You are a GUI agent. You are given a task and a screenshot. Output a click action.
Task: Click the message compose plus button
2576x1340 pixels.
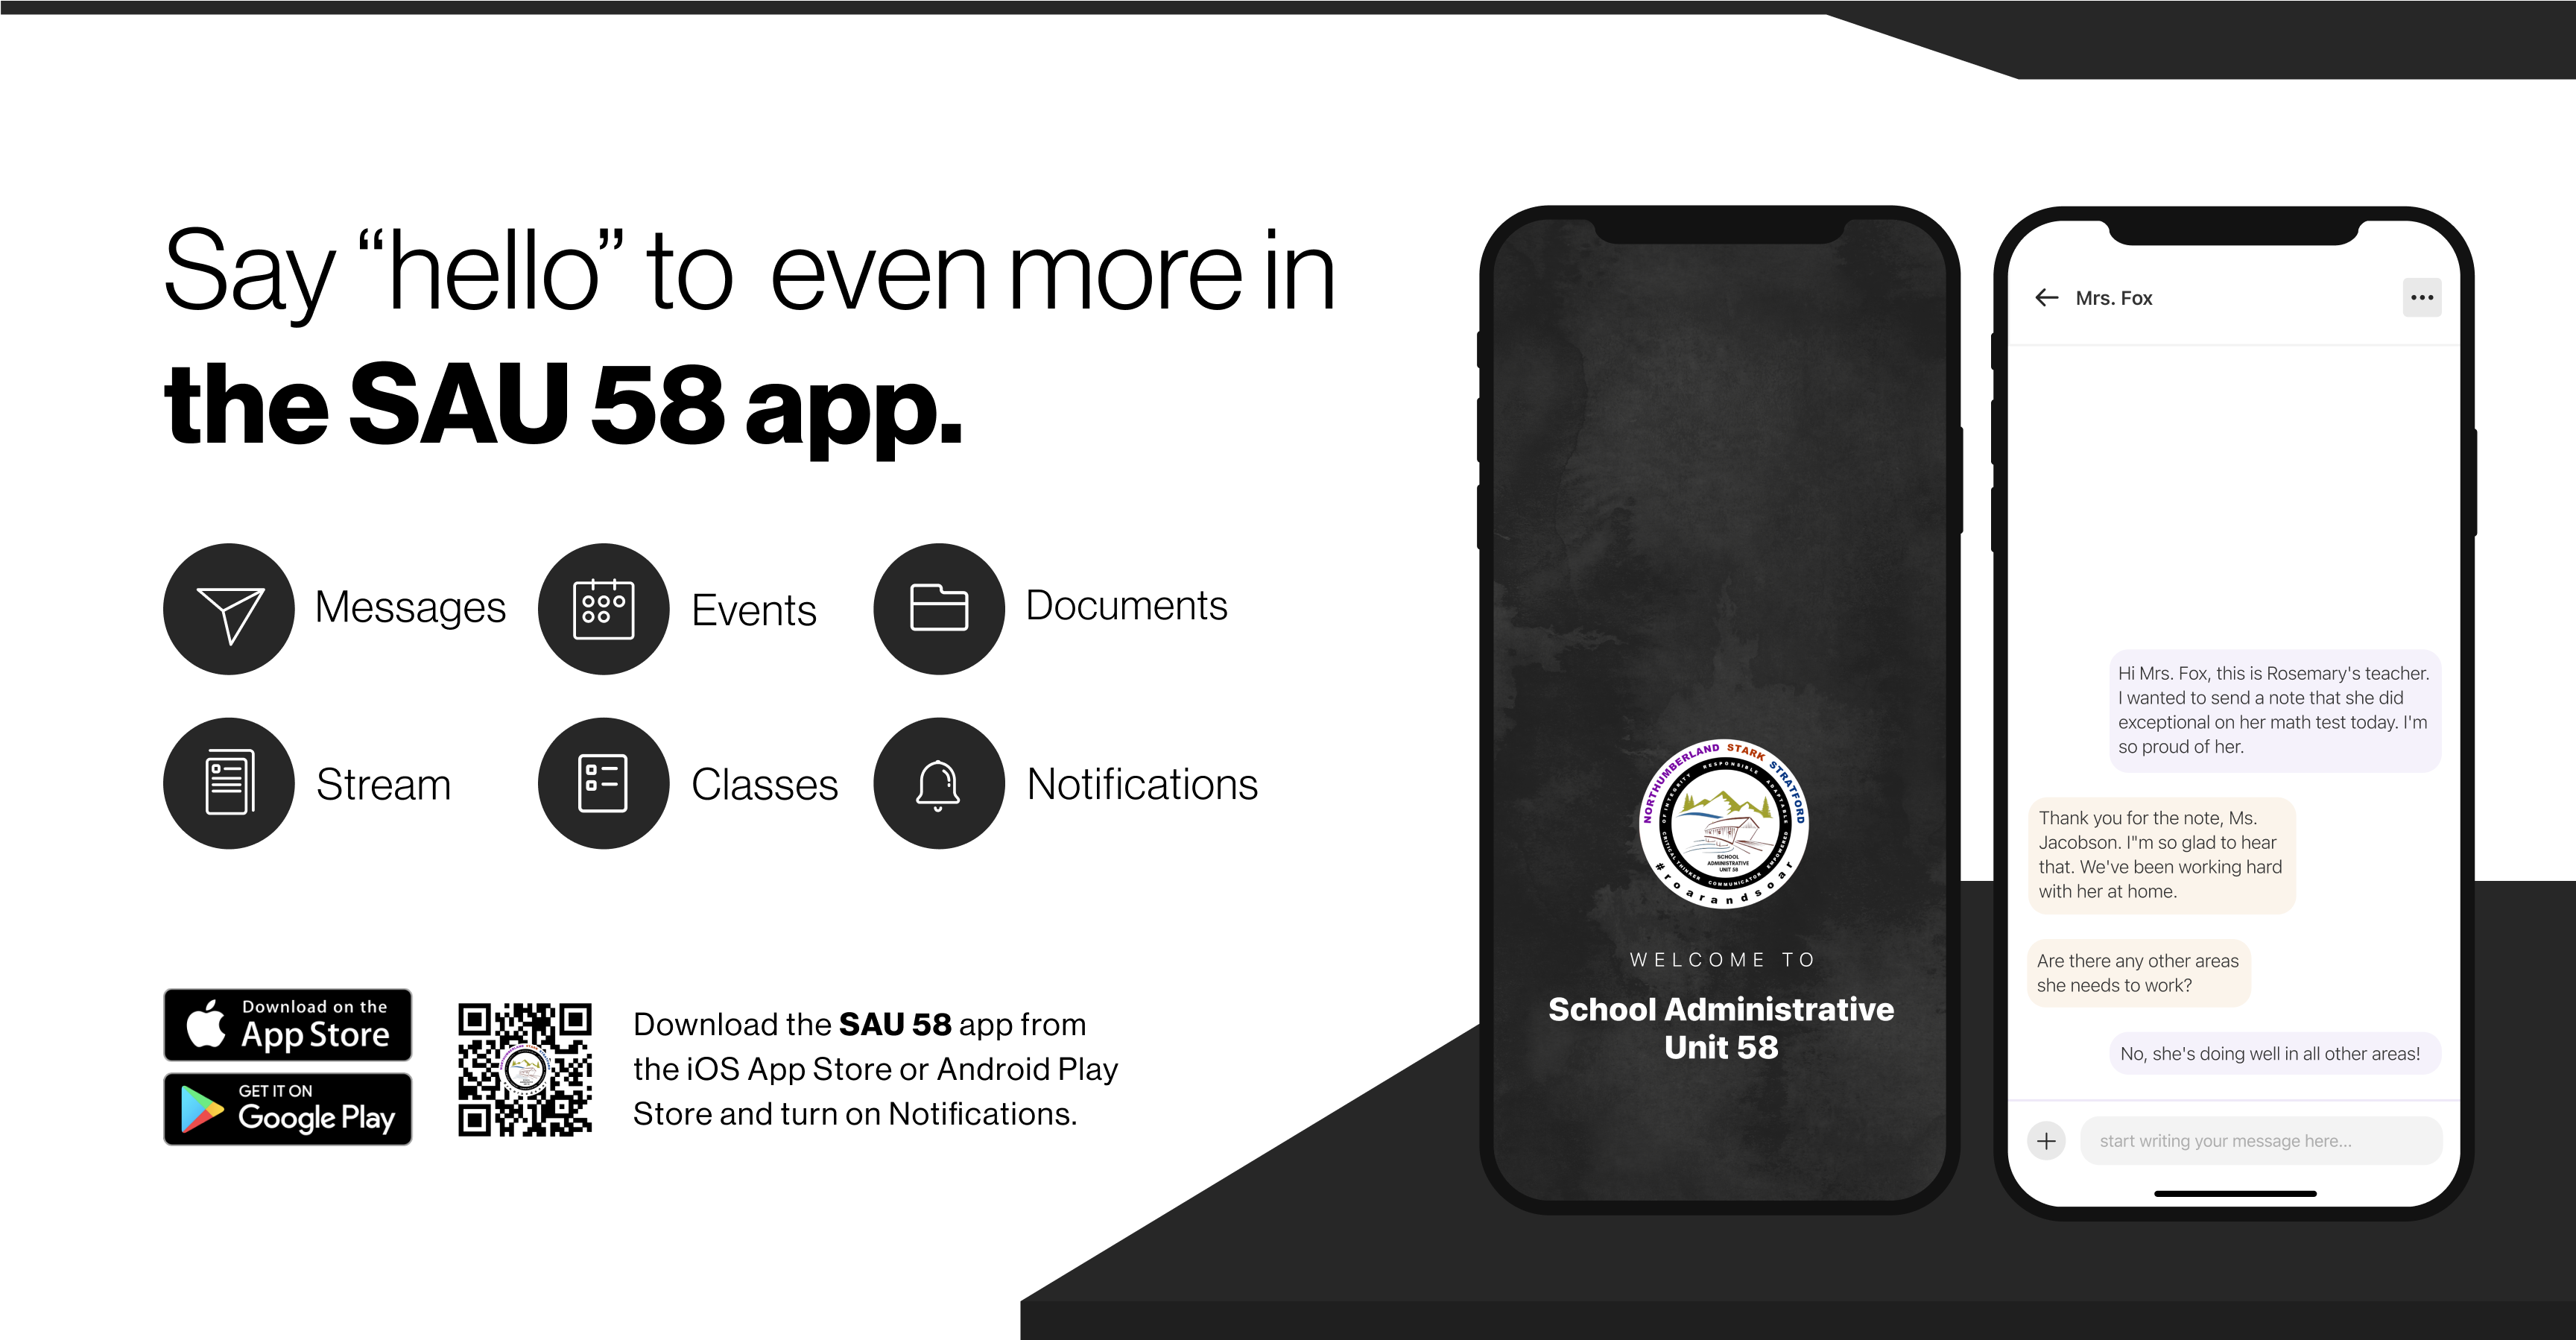(x=2048, y=1140)
